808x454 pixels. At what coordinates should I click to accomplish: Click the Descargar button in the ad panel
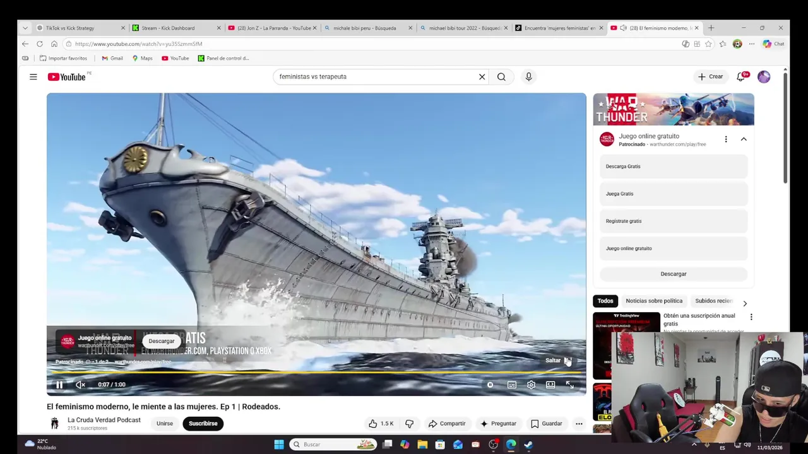click(674, 274)
